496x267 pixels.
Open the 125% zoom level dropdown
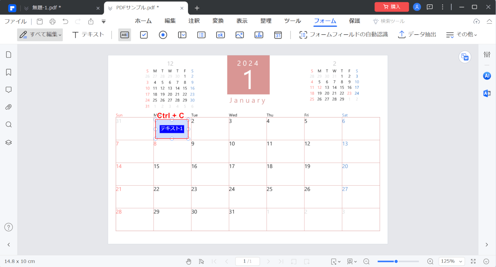click(x=452, y=261)
